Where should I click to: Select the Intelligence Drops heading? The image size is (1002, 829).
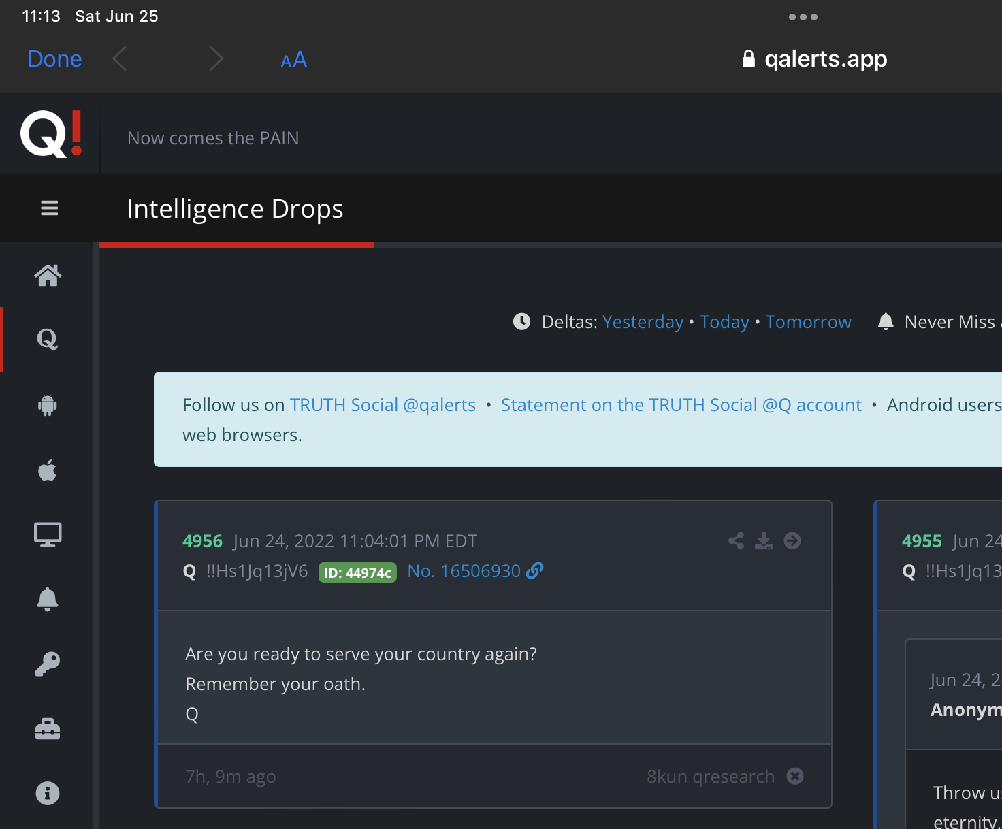pyautogui.click(x=235, y=208)
